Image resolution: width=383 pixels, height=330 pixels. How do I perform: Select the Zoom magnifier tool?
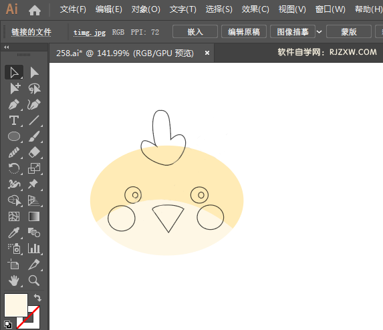(x=34, y=281)
